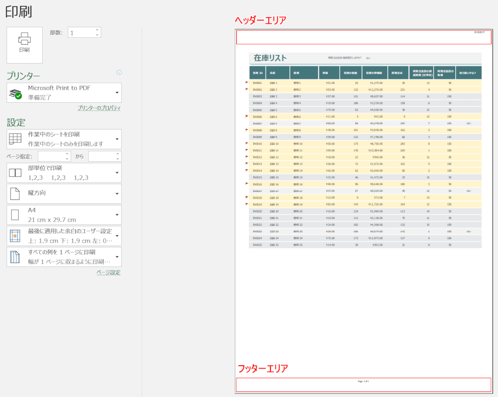Open the custom margins dropdown
498x397 pixels.
(64, 236)
